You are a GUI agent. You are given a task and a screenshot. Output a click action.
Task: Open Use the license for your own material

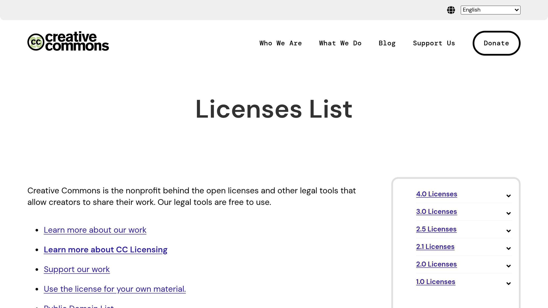click(x=115, y=289)
